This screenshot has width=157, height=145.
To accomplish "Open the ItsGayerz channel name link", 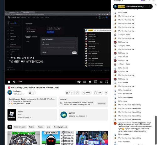I will 17,91.
